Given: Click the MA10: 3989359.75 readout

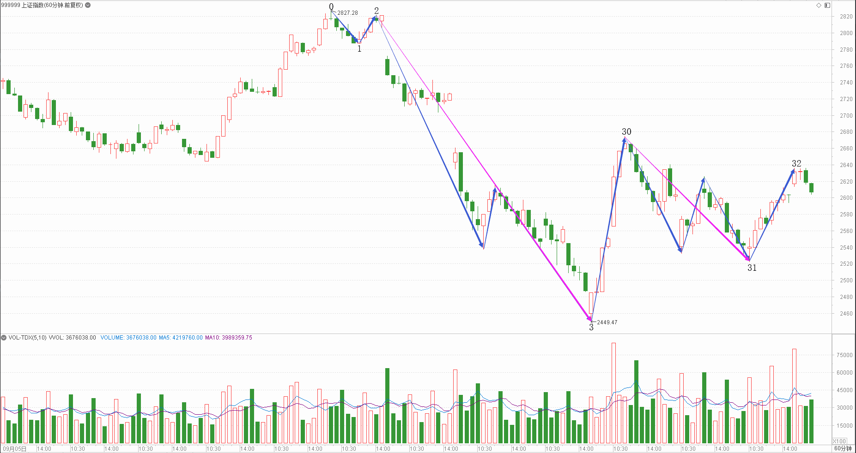Looking at the screenshot, I should pos(229,338).
